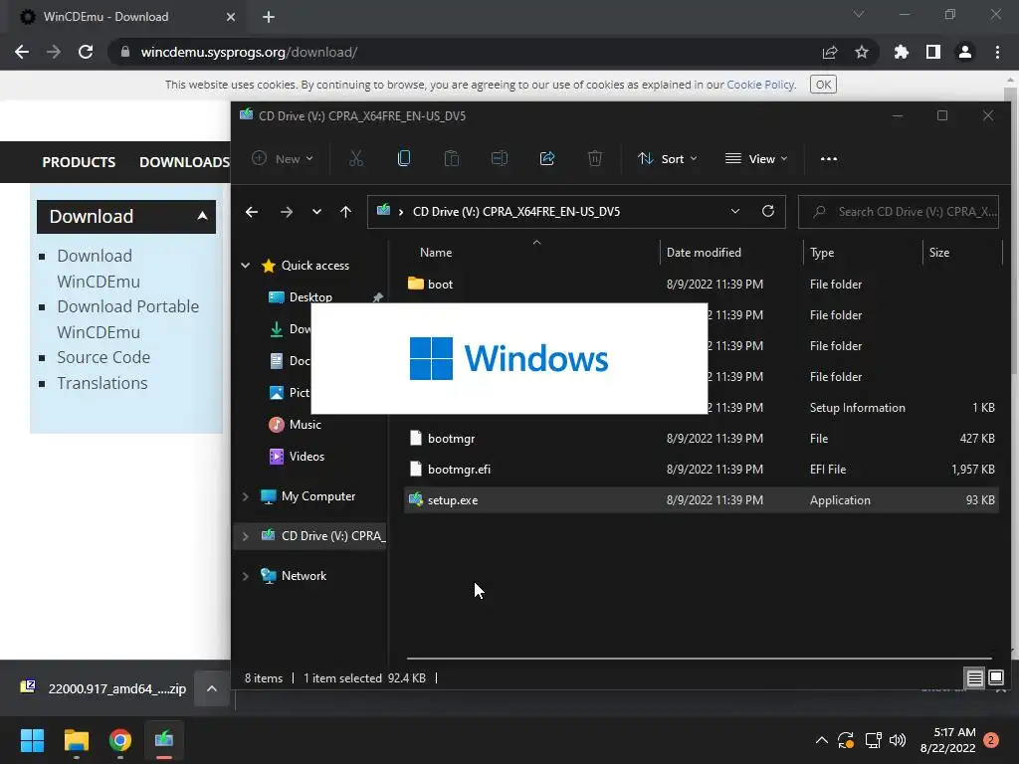Image resolution: width=1019 pixels, height=764 pixels.
Task: Open Chrome side panel icon
Action: click(933, 52)
